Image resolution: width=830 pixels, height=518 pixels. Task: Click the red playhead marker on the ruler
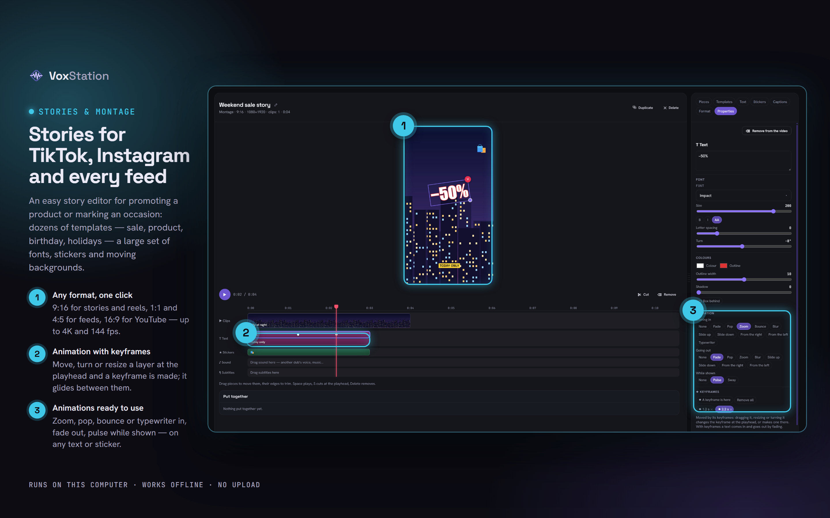point(336,306)
